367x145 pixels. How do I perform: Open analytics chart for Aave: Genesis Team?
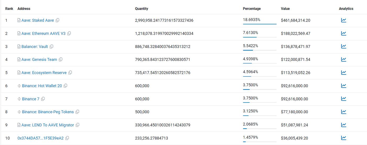click(x=344, y=60)
